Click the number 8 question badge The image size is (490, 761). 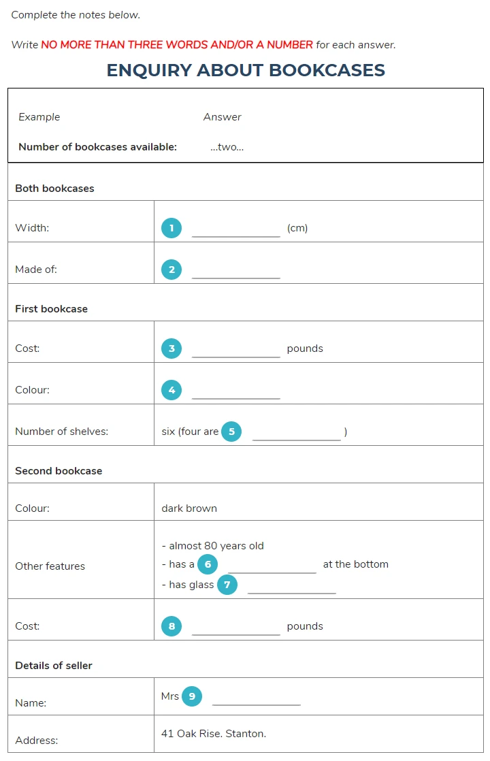171,626
